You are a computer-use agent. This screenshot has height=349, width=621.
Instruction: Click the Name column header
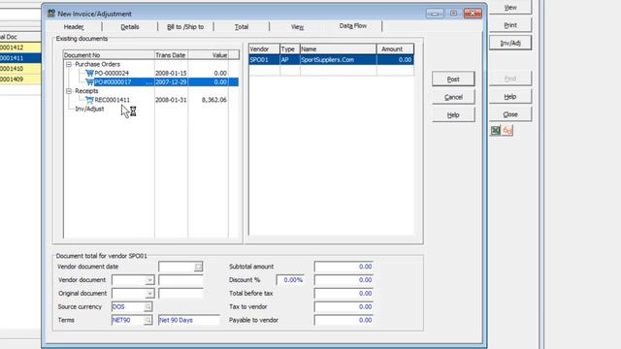[x=339, y=49]
